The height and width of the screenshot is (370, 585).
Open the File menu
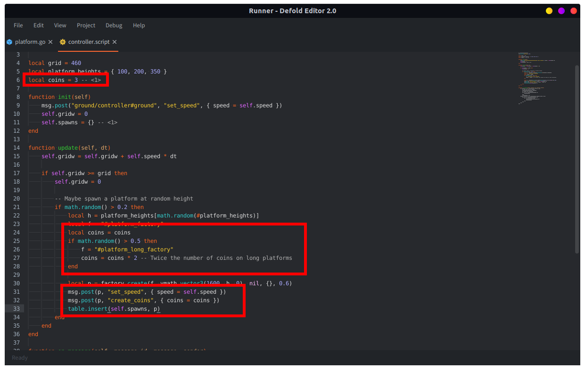[x=18, y=25]
